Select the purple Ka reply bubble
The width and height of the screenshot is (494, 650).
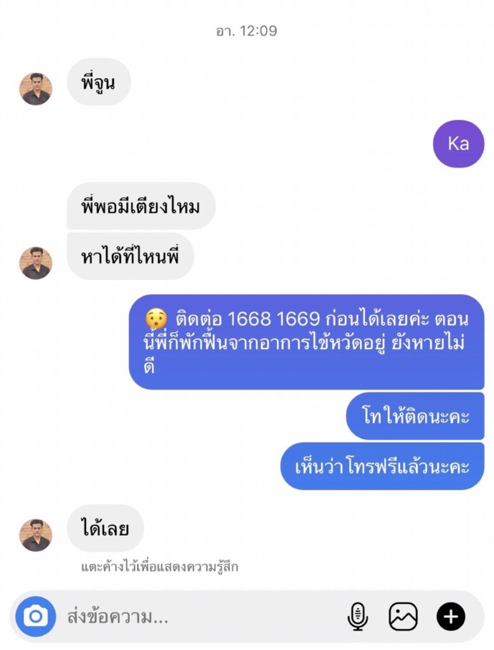[x=458, y=144]
